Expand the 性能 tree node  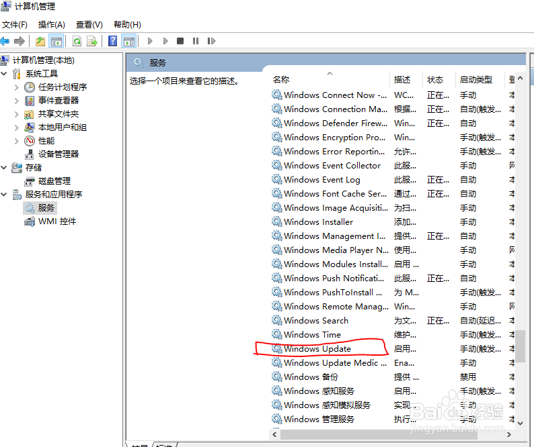point(16,141)
